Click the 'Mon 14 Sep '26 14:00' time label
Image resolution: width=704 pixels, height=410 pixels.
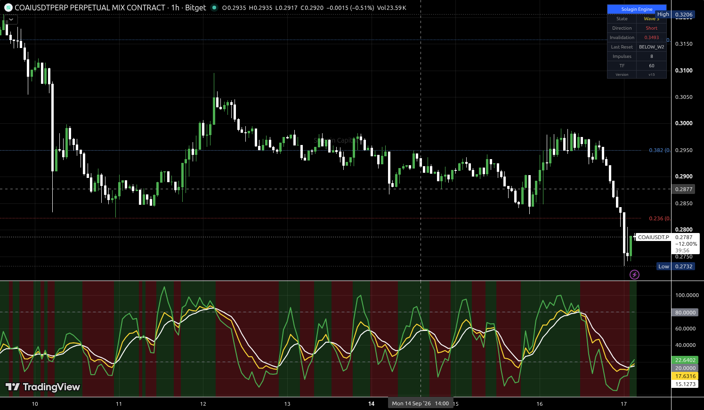pos(420,403)
